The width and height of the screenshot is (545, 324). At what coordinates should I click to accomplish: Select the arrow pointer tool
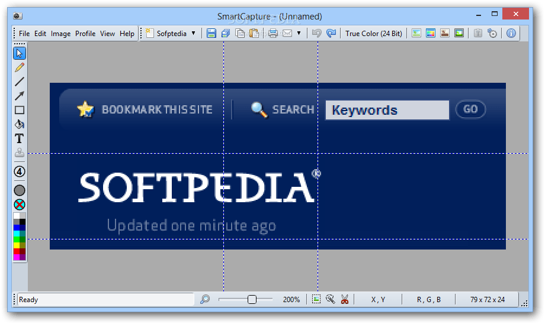[20, 53]
